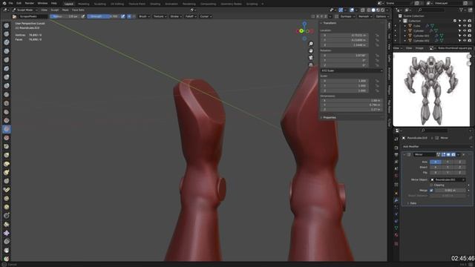Hide the Cylinder.002 object in outliner
The height and width of the screenshot is (267, 475).
point(465,41)
